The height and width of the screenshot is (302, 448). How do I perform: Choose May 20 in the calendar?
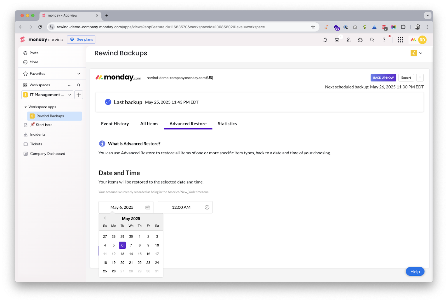(122, 262)
